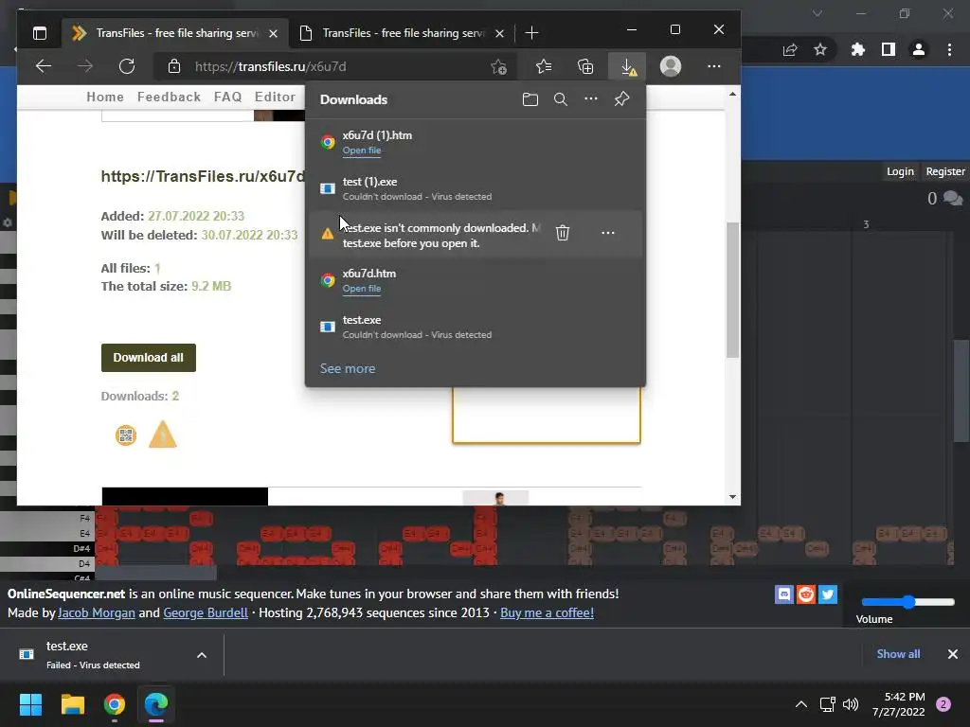This screenshot has height=727, width=970.
Task: Click Show all in Chrome download bar
Action: (898, 654)
